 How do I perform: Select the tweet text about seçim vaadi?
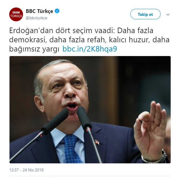pos(89,40)
